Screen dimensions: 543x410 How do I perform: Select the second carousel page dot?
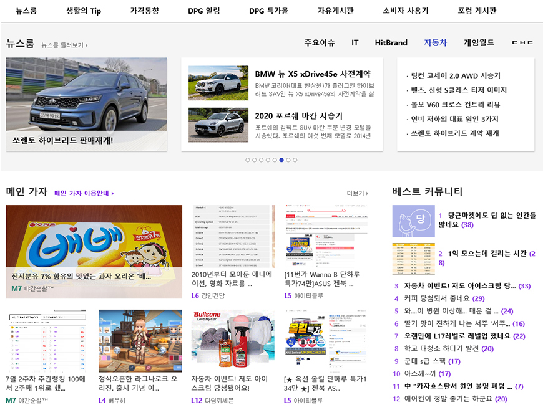[x=255, y=160]
